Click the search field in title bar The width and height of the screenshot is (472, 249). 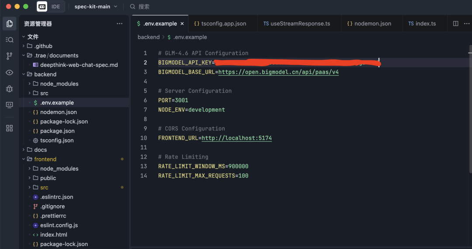pos(144,7)
